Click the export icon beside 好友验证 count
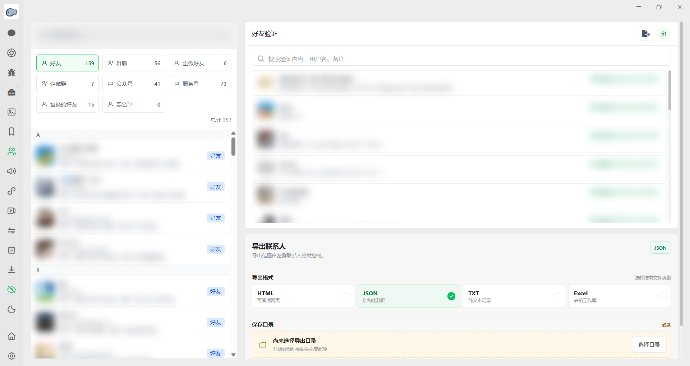Image resolution: width=690 pixels, height=366 pixels. pos(646,34)
